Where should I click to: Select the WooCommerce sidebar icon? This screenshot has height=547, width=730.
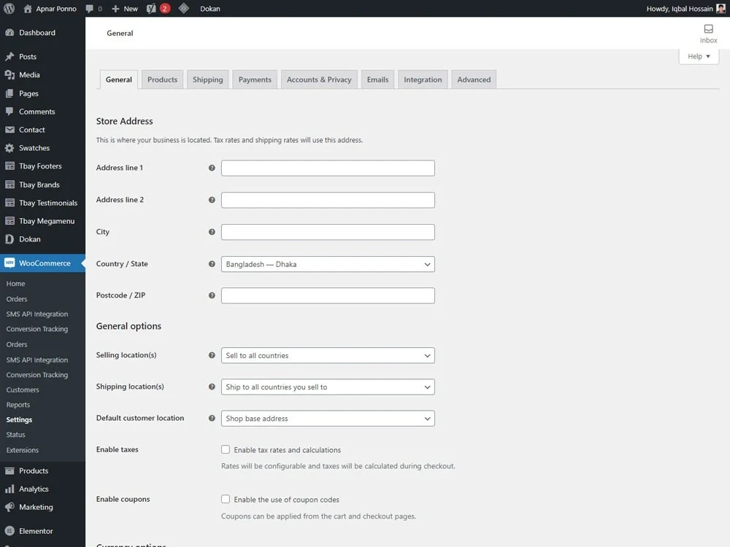10,263
